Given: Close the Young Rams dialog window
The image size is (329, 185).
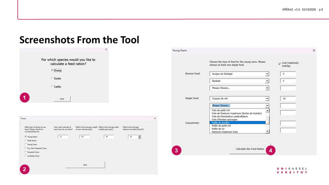Looking at the screenshot, I should tap(314, 50).
